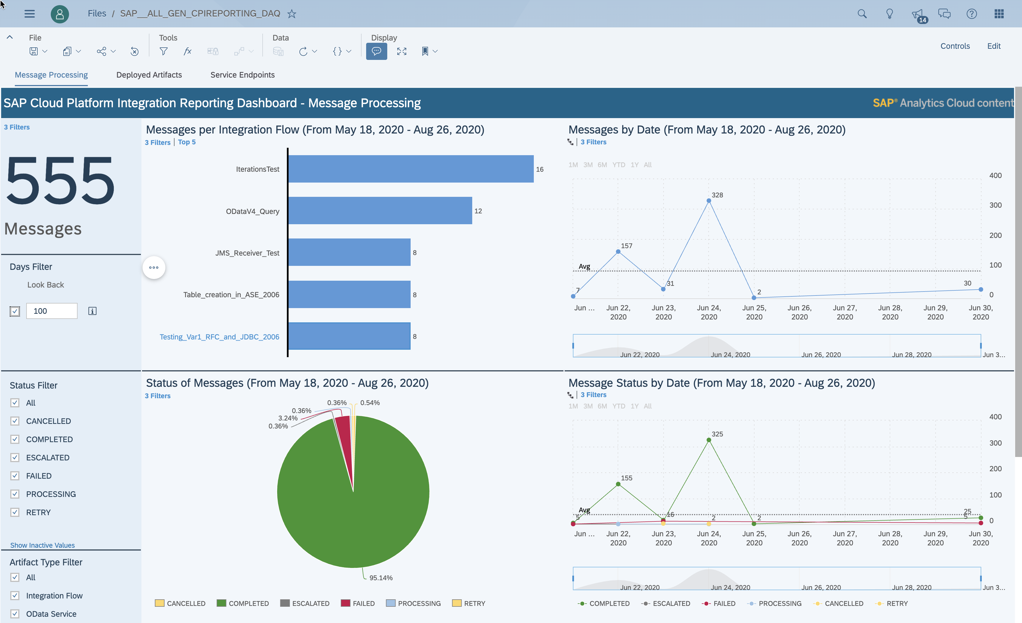Open the Formula (fx) tool
Screen dimensions: 1022x623
coord(187,51)
